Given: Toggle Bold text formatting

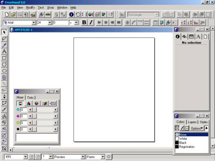Looking at the screenshot, I should pyautogui.click(x=84, y=23).
